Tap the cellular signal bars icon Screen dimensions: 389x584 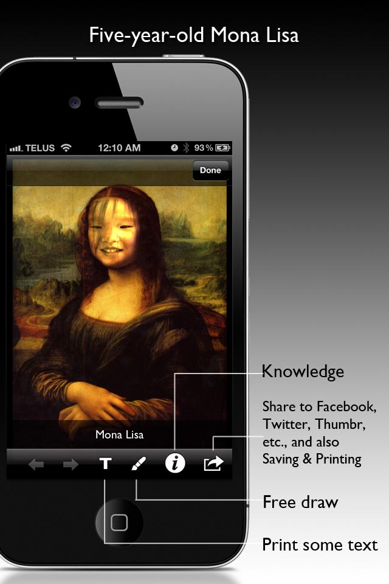tap(16, 148)
